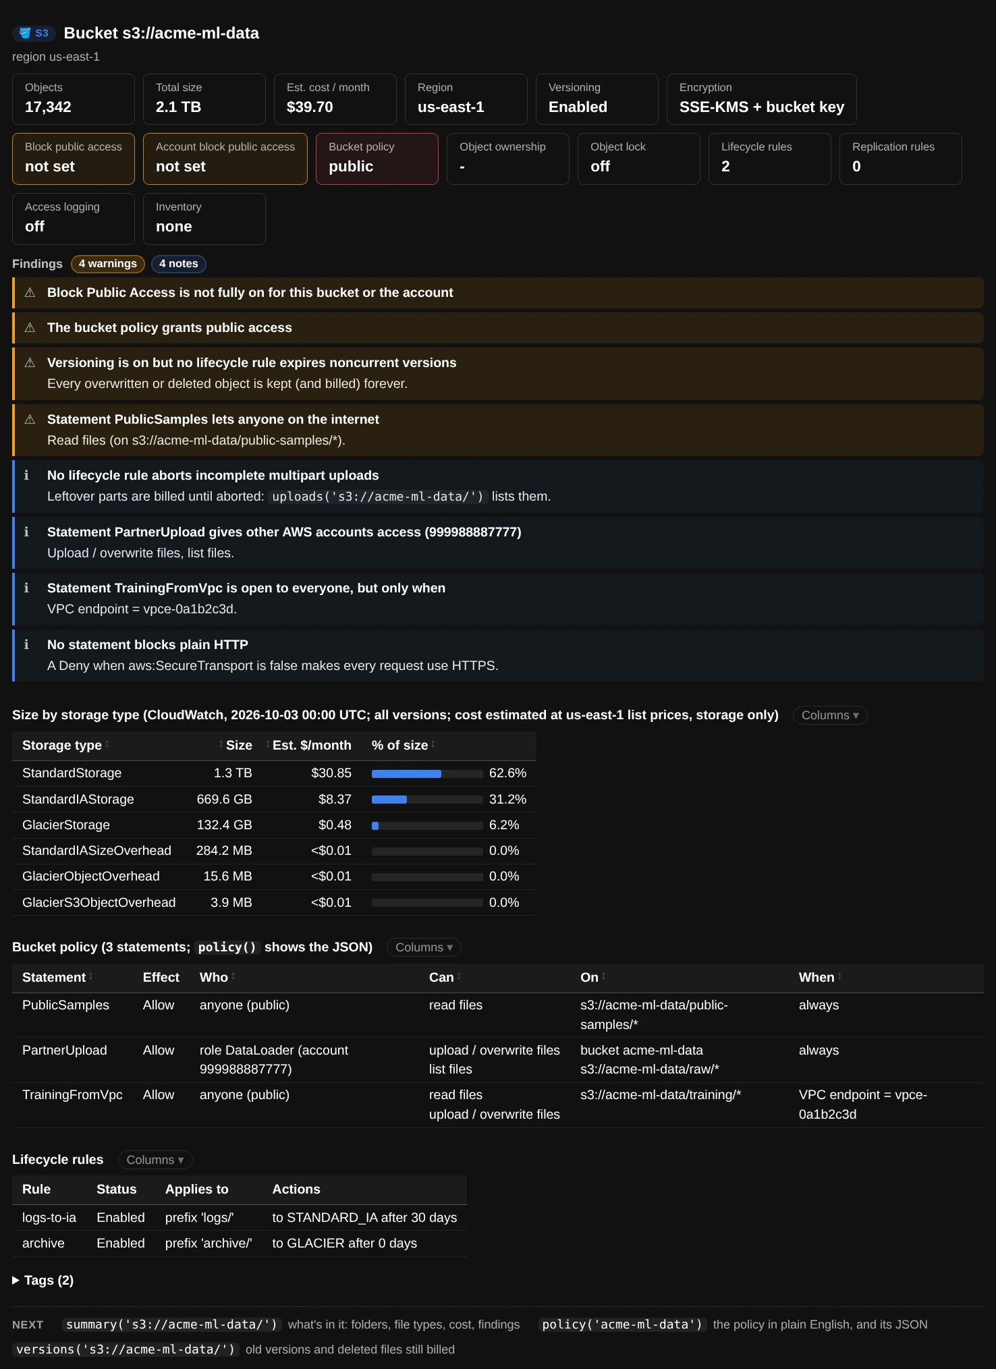The height and width of the screenshot is (1369, 996).
Task: Open Columns dropdown for Lifecycle rules
Action: point(155,1160)
